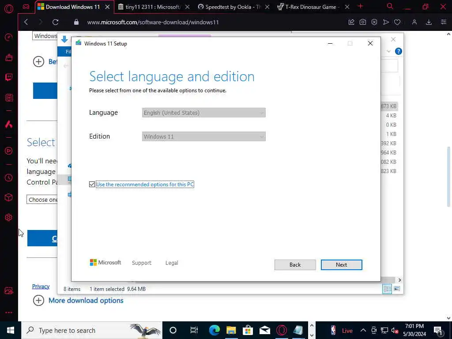Switch File Explorer to large icons view
Image resolution: width=452 pixels, height=339 pixels.
pos(397,289)
